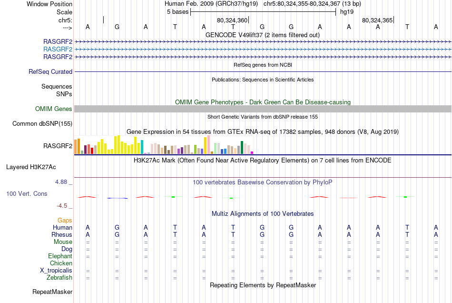Click 100 vertebrates Basewise Conservation by PhyloP title
Screen dimensions: 452x303
[263, 182]
